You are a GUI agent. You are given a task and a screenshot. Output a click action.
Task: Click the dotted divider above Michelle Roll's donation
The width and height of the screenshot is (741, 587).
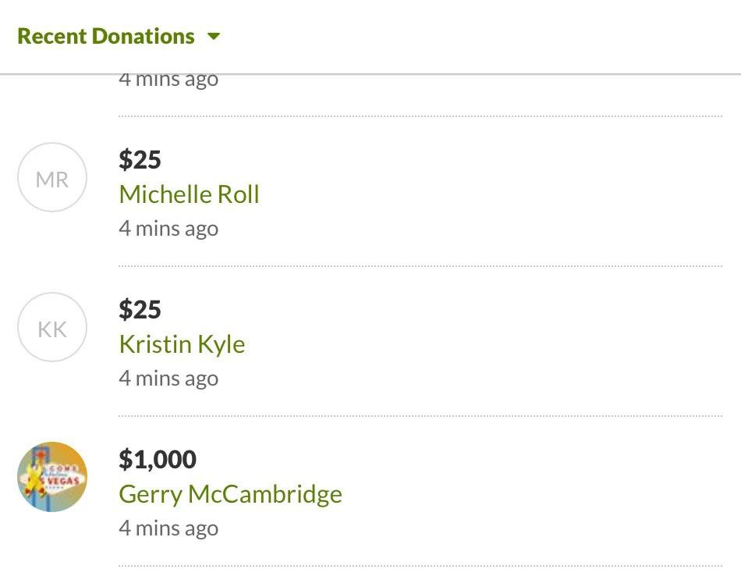point(420,116)
